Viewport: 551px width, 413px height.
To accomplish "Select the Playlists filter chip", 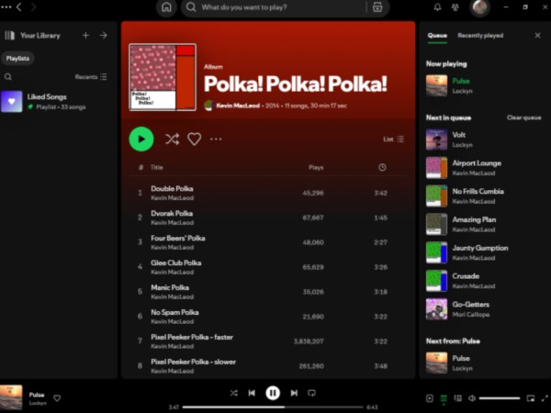I will pos(17,59).
